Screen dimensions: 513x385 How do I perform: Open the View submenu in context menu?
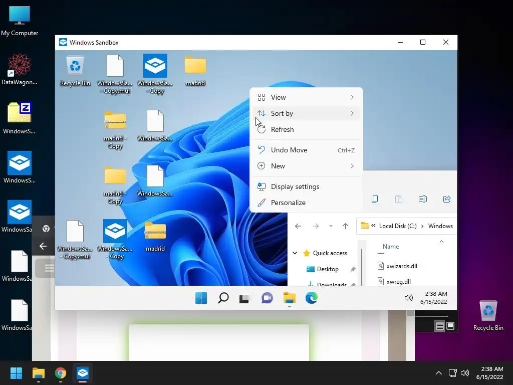pos(306,97)
